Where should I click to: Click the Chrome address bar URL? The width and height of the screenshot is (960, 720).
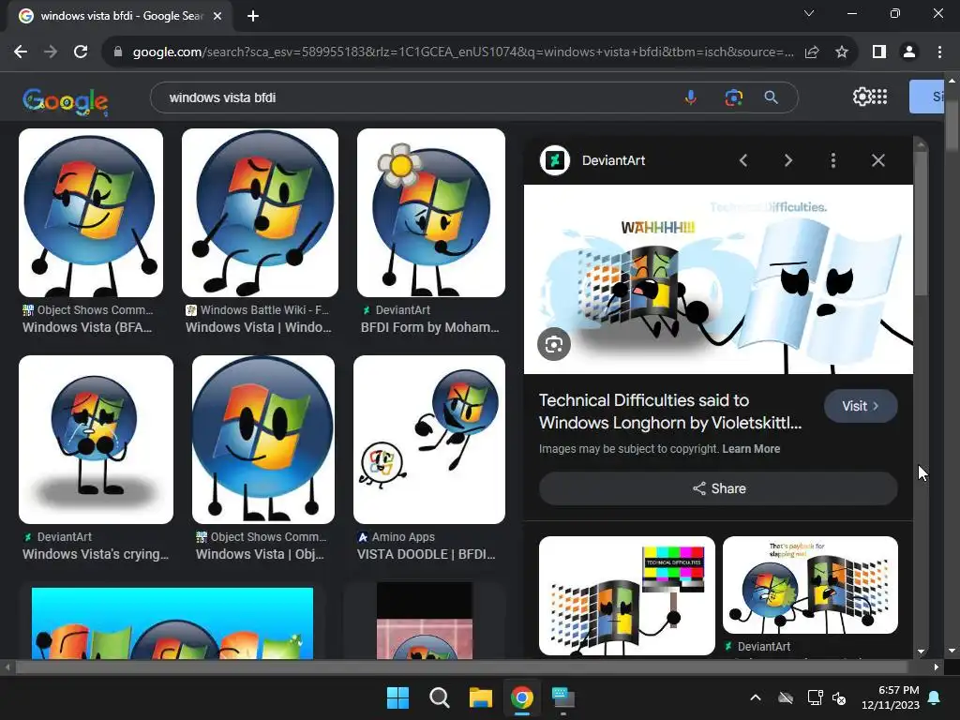(462, 52)
